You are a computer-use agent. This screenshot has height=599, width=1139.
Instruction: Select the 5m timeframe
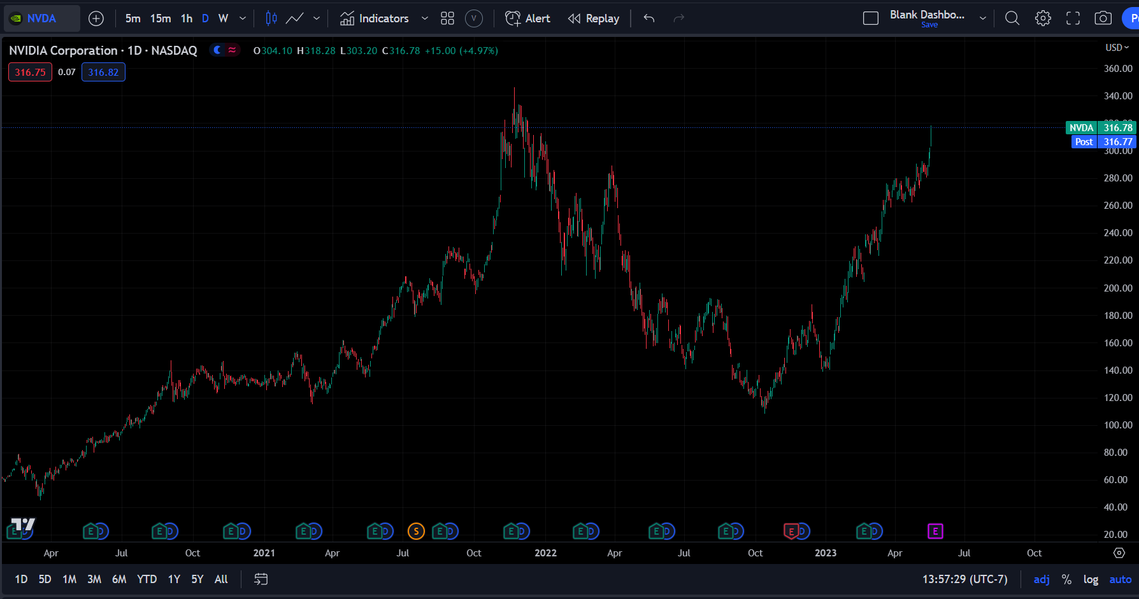coord(133,18)
